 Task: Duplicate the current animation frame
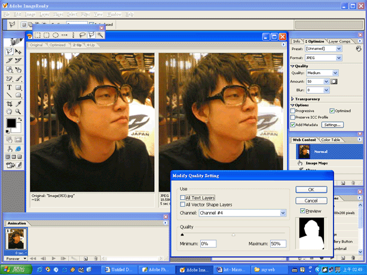pos(85,258)
